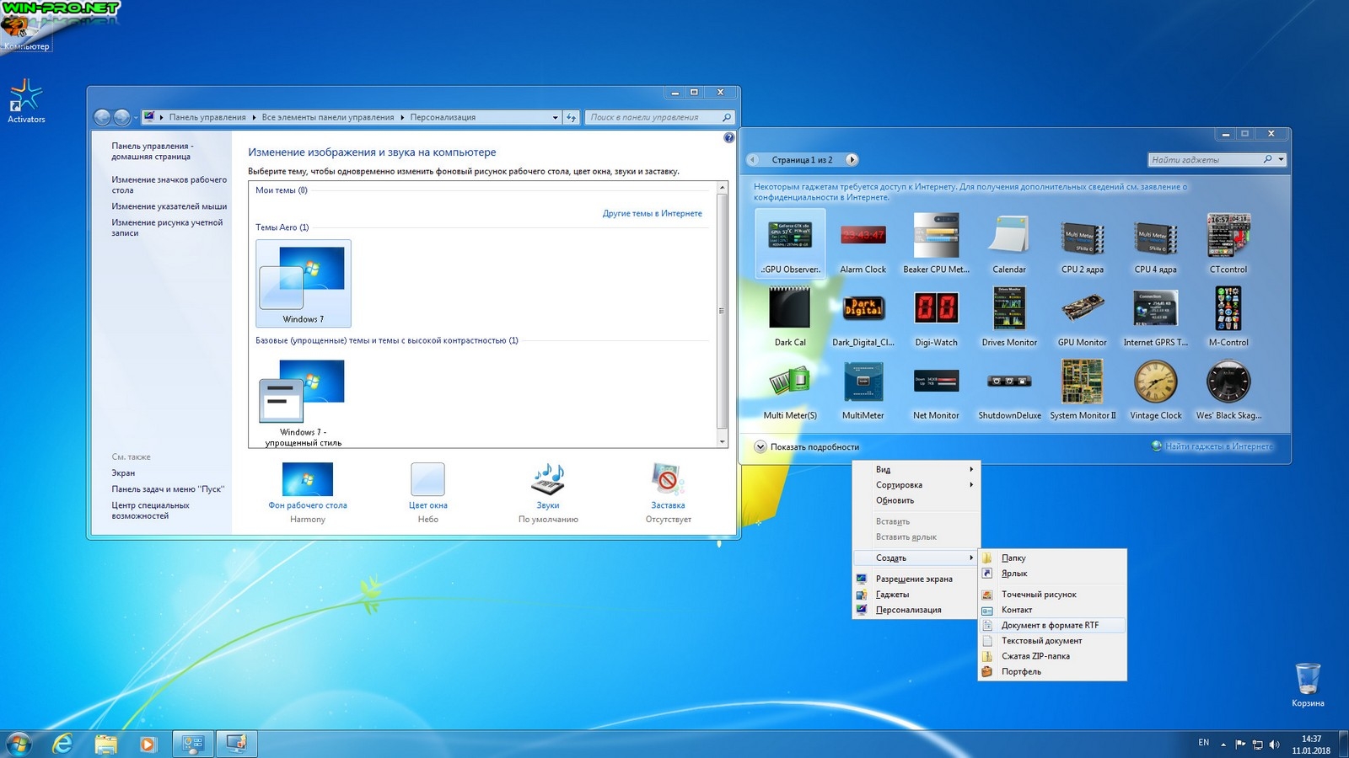Select the Digi-Watch gadget
1349x758 pixels.
pyautogui.click(x=936, y=316)
